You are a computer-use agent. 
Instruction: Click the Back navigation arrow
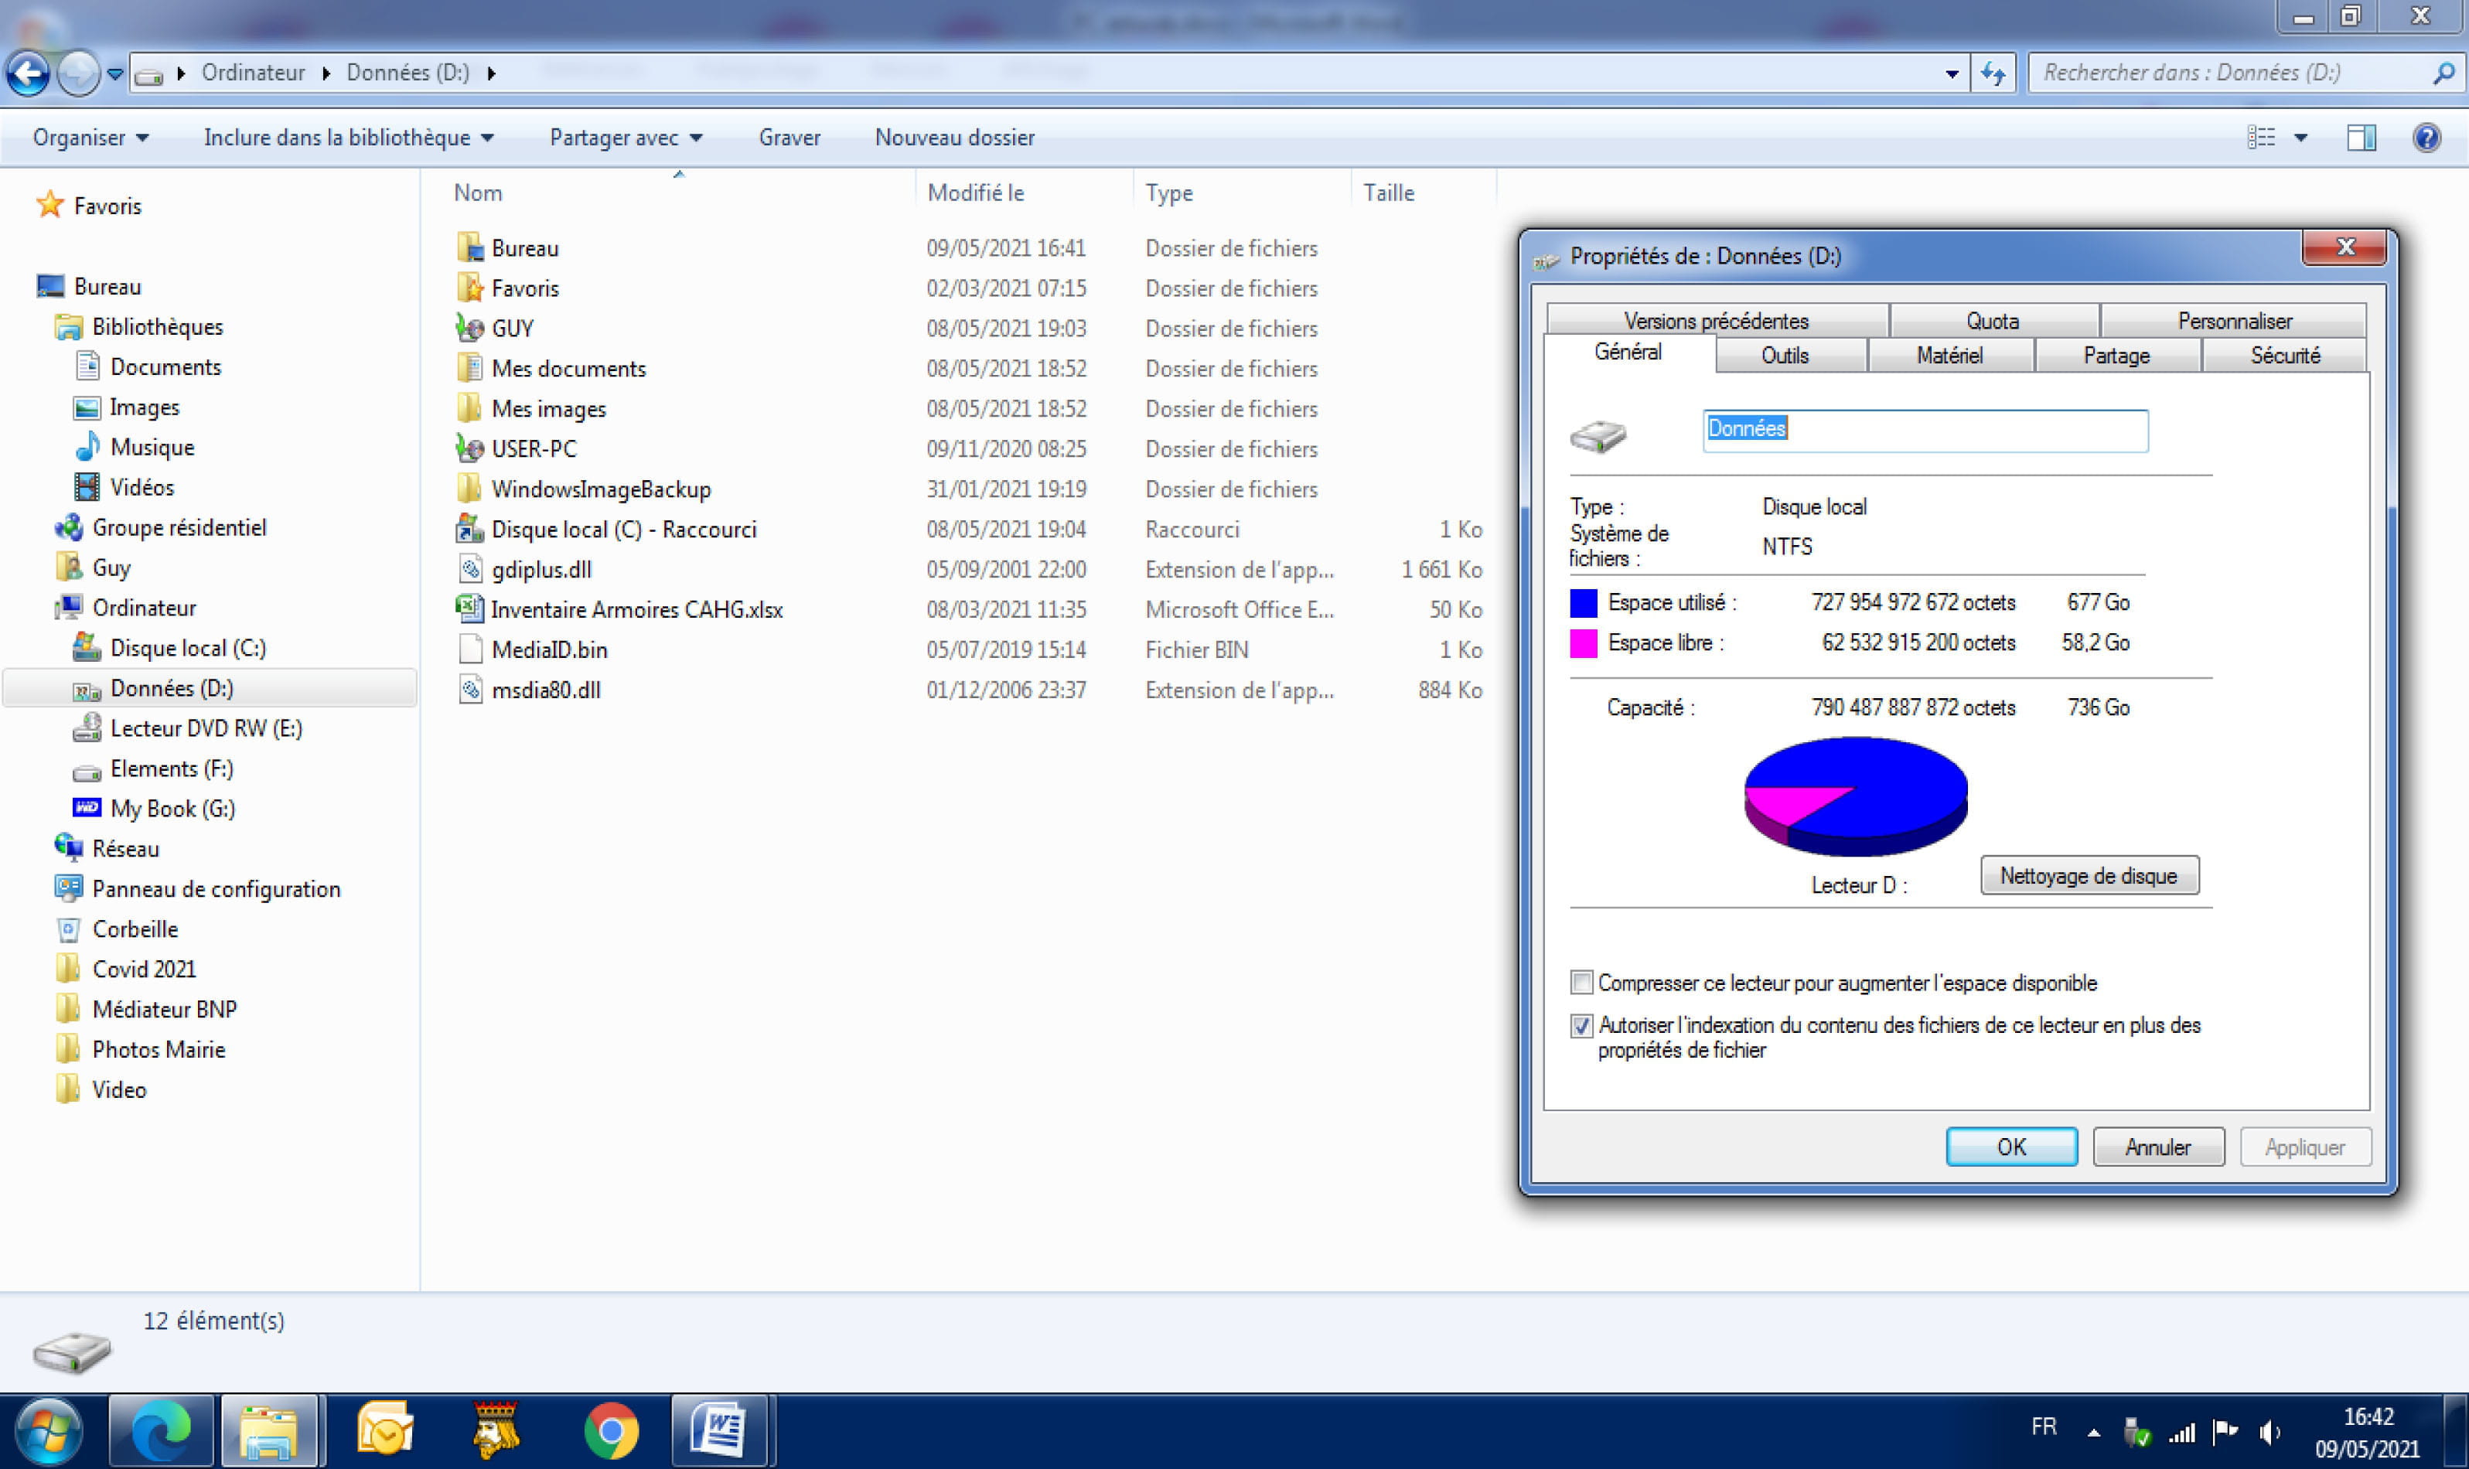point(29,73)
